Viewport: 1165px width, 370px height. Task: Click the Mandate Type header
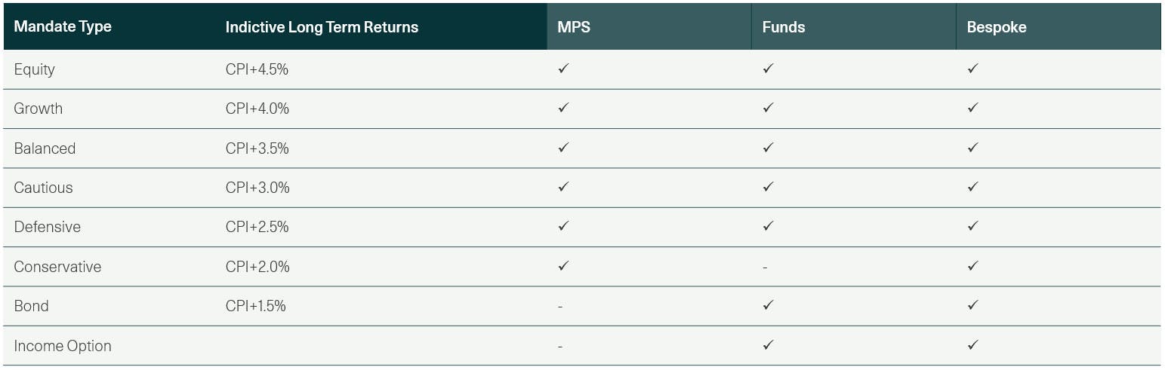coord(63,26)
